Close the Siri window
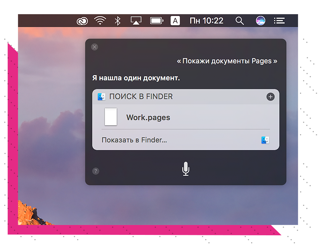The image size is (321, 246). coord(95,47)
